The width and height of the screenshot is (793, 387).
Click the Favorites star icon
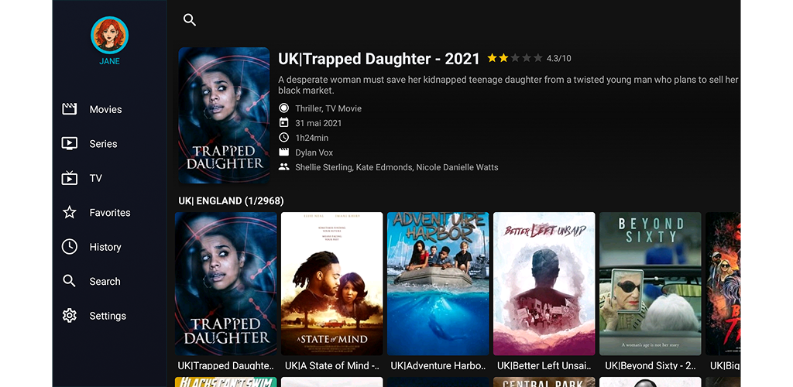point(69,212)
